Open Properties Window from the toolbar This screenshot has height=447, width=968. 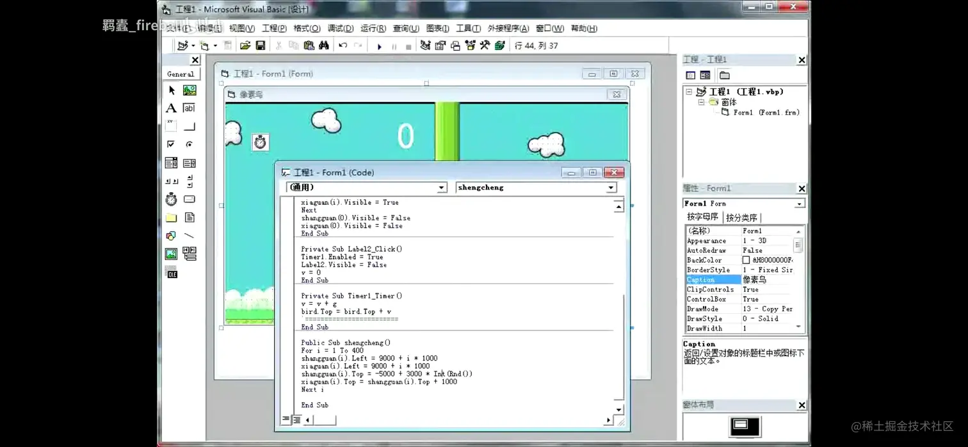[x=440, y=45]
